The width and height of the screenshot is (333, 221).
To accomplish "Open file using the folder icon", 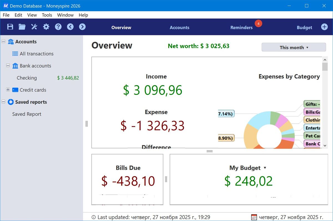I will 22,27.
